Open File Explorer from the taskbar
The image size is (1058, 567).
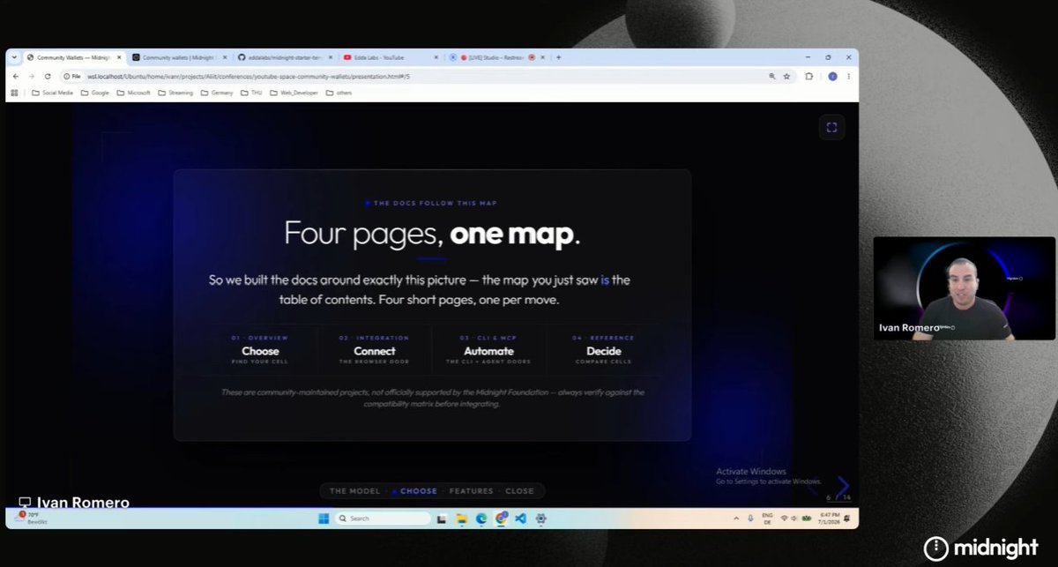click(x=462, y=519)
